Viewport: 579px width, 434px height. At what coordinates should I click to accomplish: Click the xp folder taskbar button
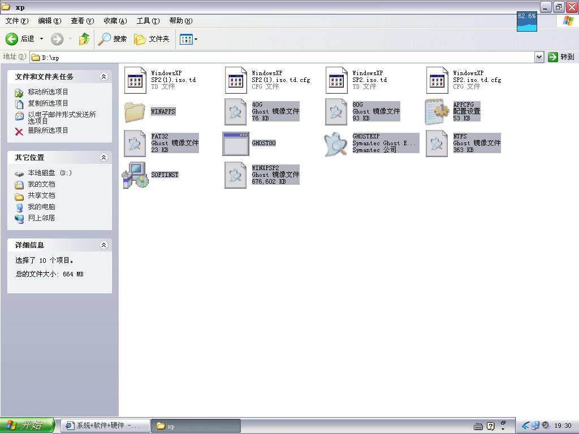point(196,426)
